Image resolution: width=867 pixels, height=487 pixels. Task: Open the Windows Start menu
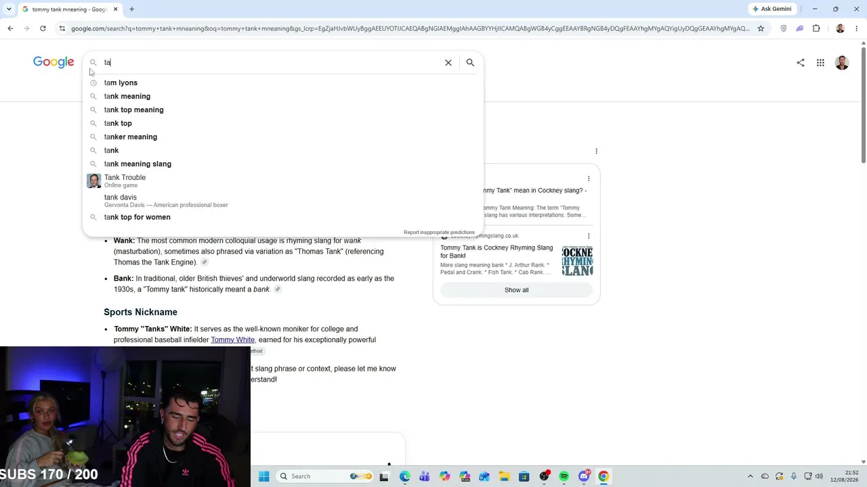point(264,476)
